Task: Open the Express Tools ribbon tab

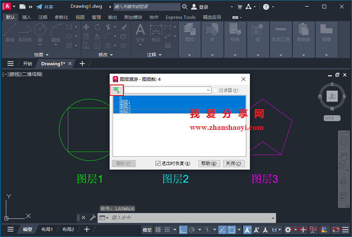Action: (181, 17)
